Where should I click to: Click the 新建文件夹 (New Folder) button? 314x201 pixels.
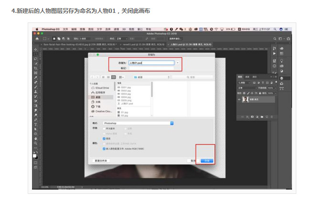[x=101, y=160]
